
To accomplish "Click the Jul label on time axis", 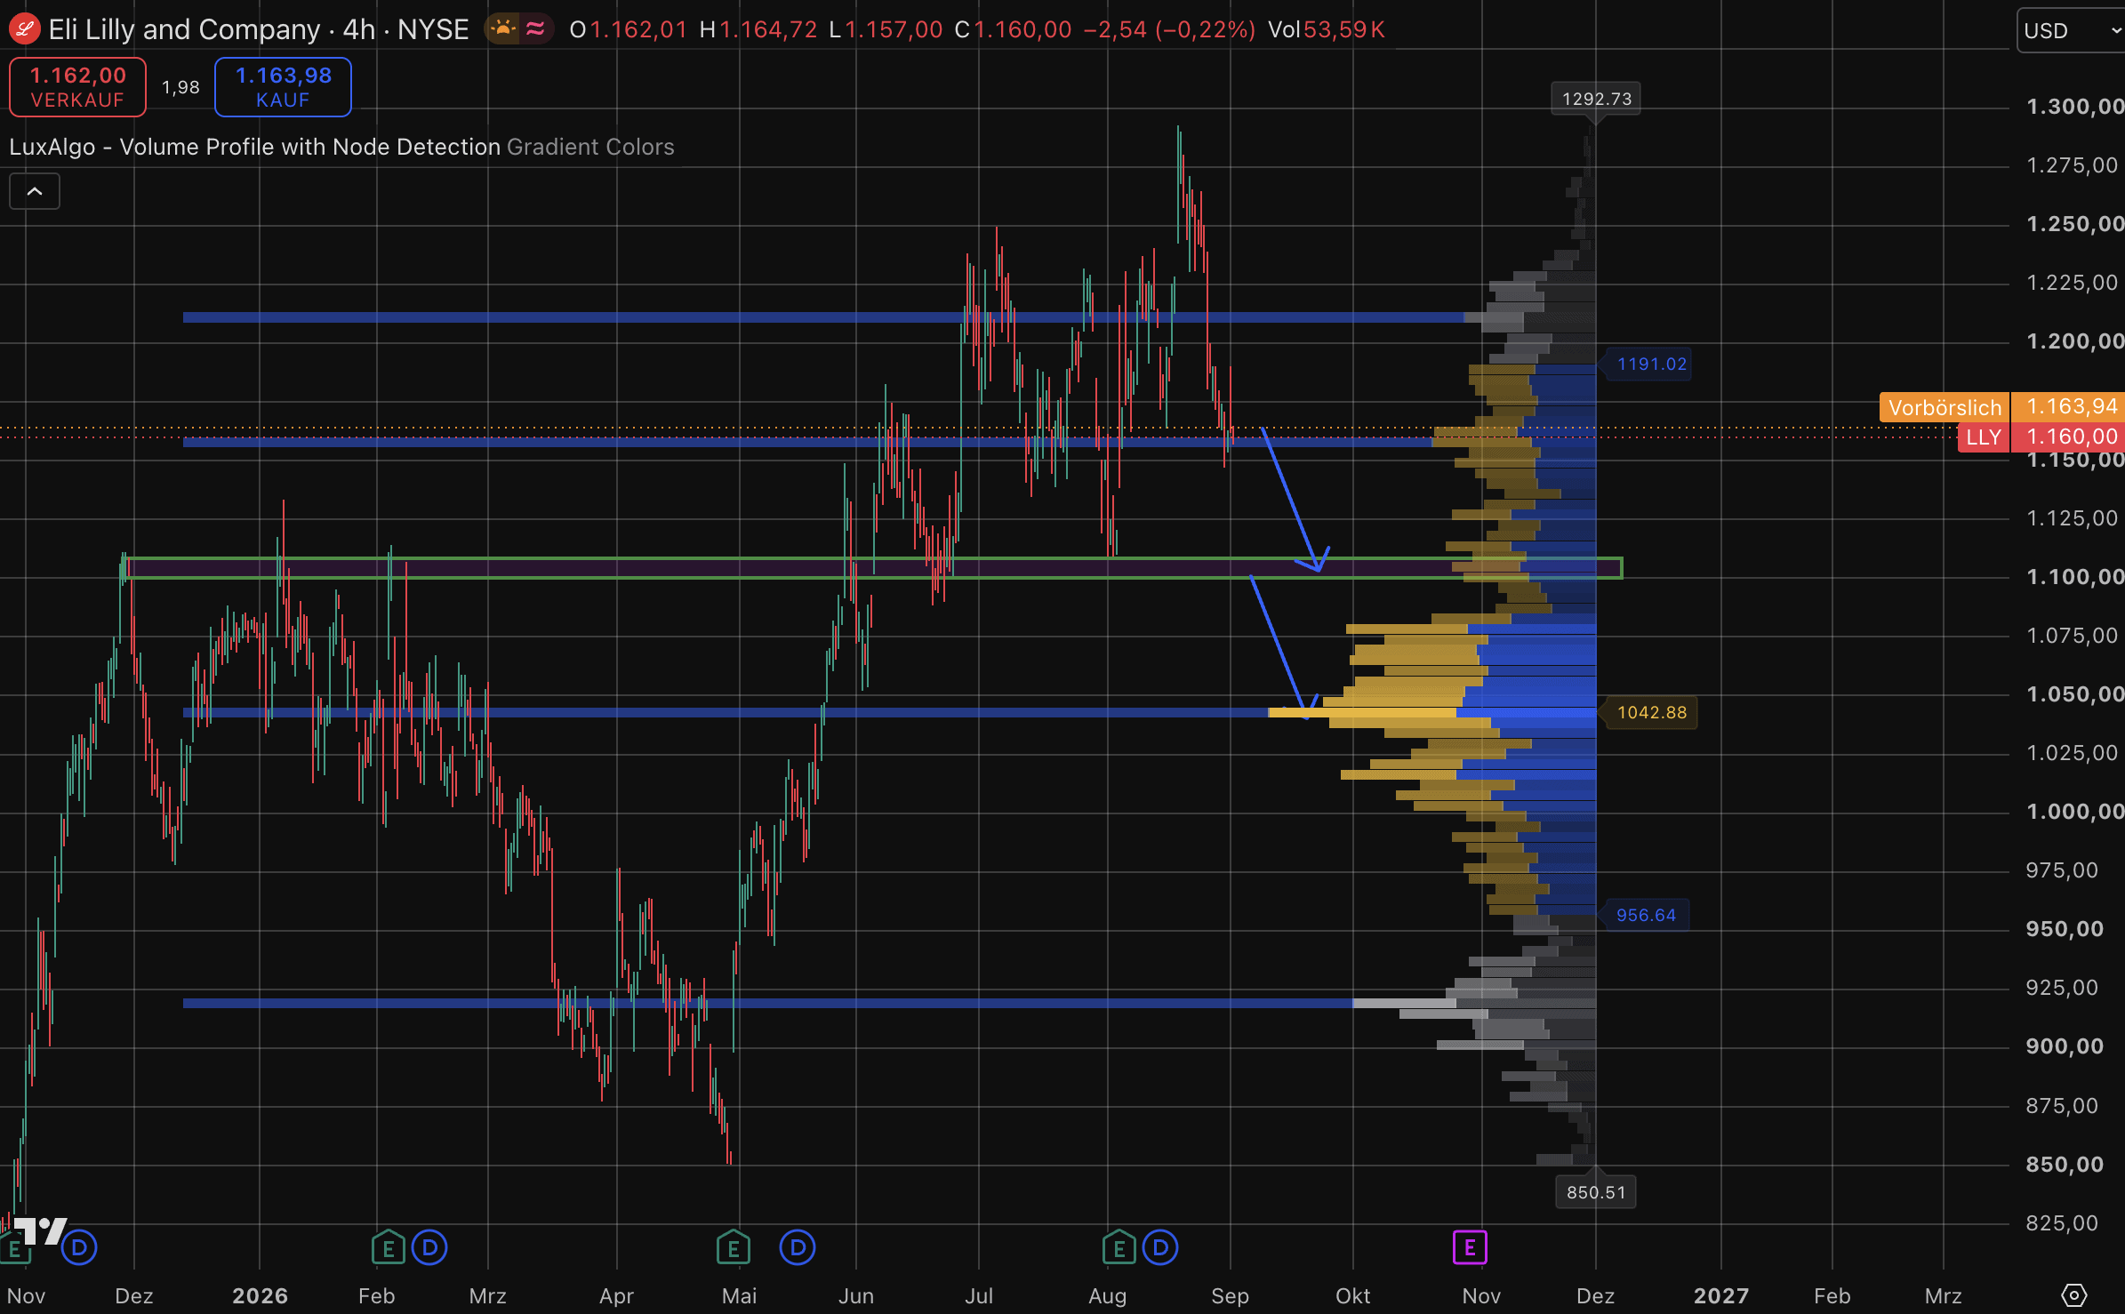I will coord(979,1295).
